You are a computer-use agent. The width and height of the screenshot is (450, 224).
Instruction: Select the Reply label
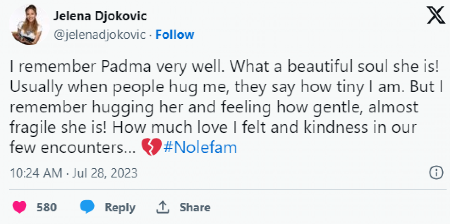(x=120, y=208)
